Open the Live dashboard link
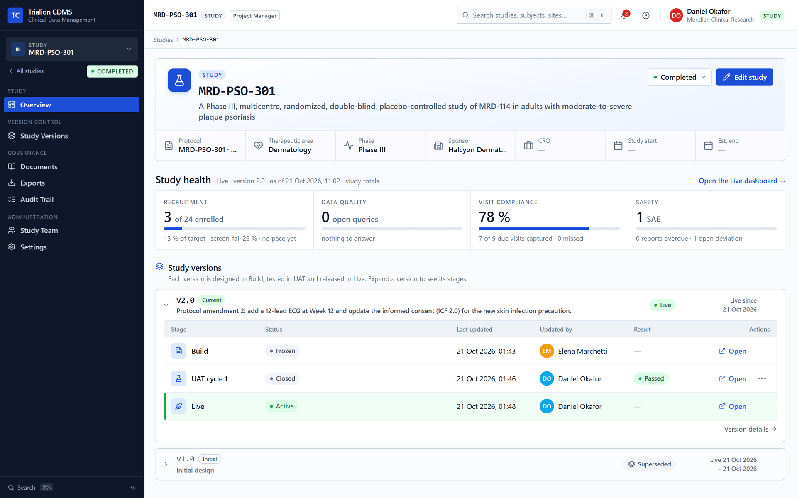 (x=742, y=181)
